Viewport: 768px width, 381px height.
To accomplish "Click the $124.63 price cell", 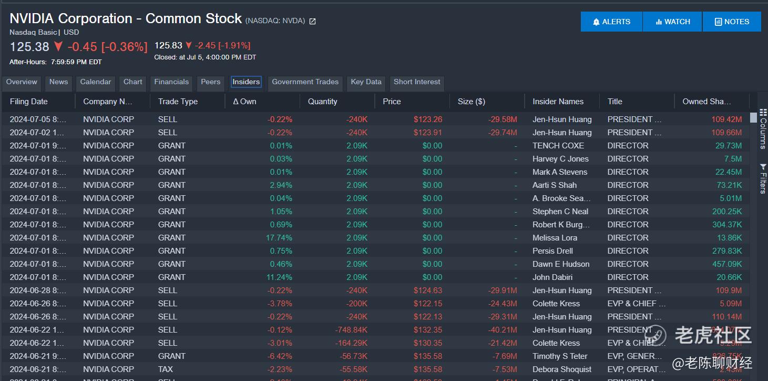I will 428,290.
